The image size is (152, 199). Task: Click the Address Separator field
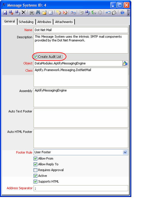click(x=81, y=188)
